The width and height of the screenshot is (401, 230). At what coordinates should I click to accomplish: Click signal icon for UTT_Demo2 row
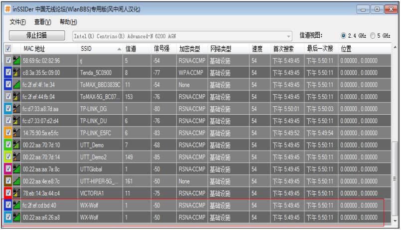coord(16,157)
